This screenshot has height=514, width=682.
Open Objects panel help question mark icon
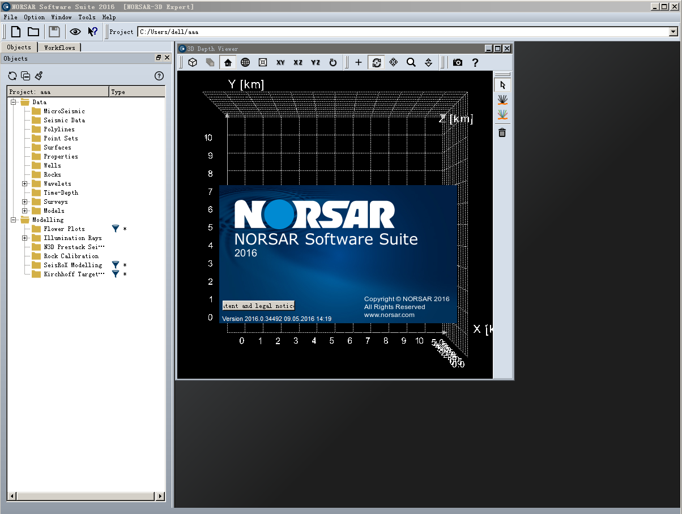coord(159,76)
